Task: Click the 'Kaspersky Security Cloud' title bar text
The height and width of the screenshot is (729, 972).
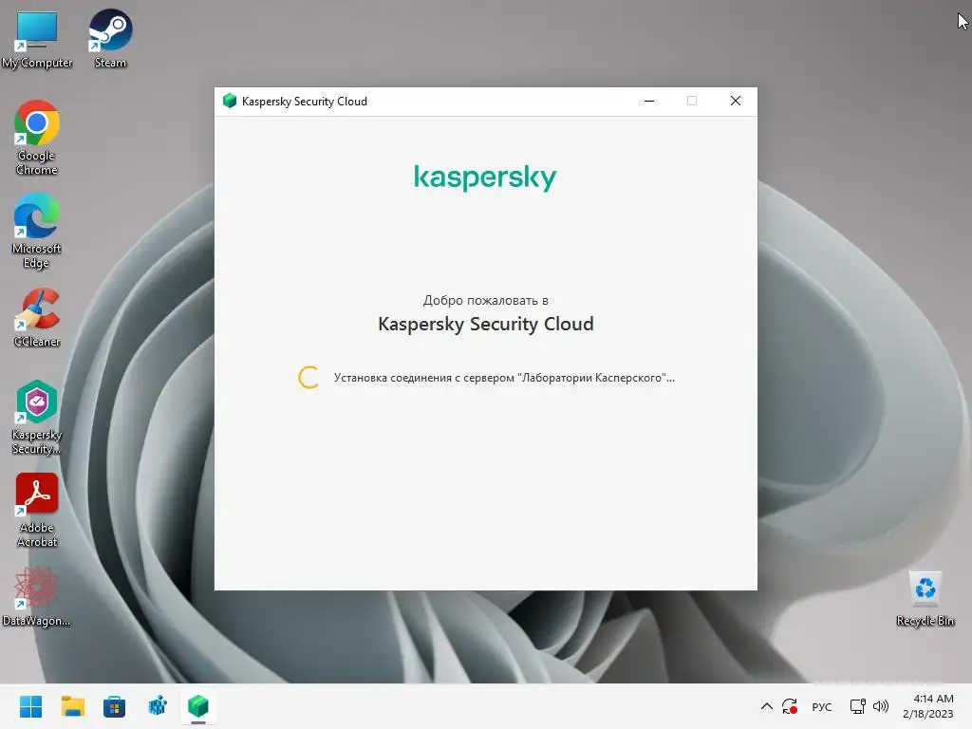Action: [x=305, y=101]
